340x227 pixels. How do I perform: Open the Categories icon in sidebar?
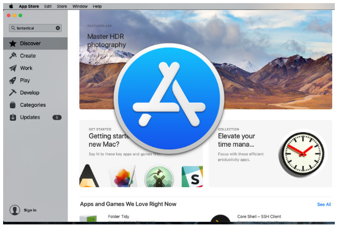coord(13,105)
